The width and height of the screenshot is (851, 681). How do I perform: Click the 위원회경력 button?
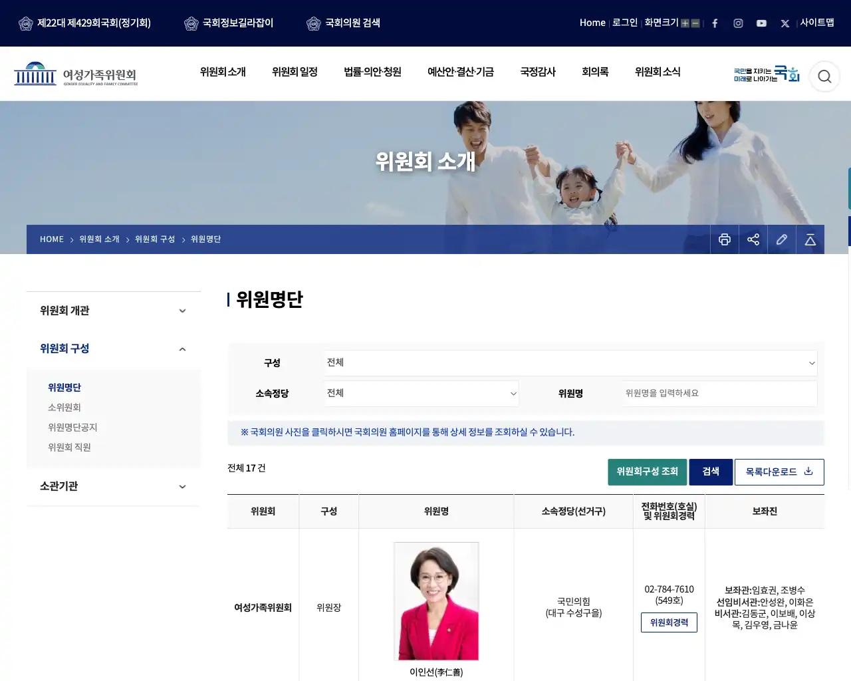click(669, 622)
